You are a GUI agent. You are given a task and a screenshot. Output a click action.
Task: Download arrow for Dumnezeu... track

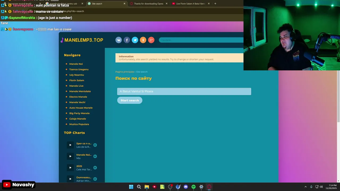pos(95,179)
